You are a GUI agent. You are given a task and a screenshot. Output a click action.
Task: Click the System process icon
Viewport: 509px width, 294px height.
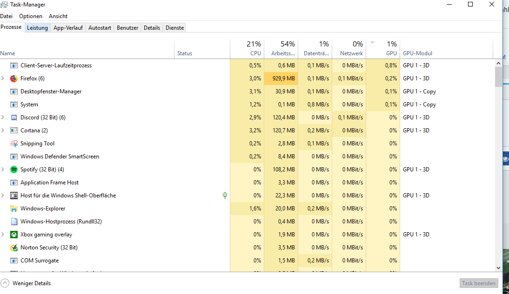(x=13, y=105)
